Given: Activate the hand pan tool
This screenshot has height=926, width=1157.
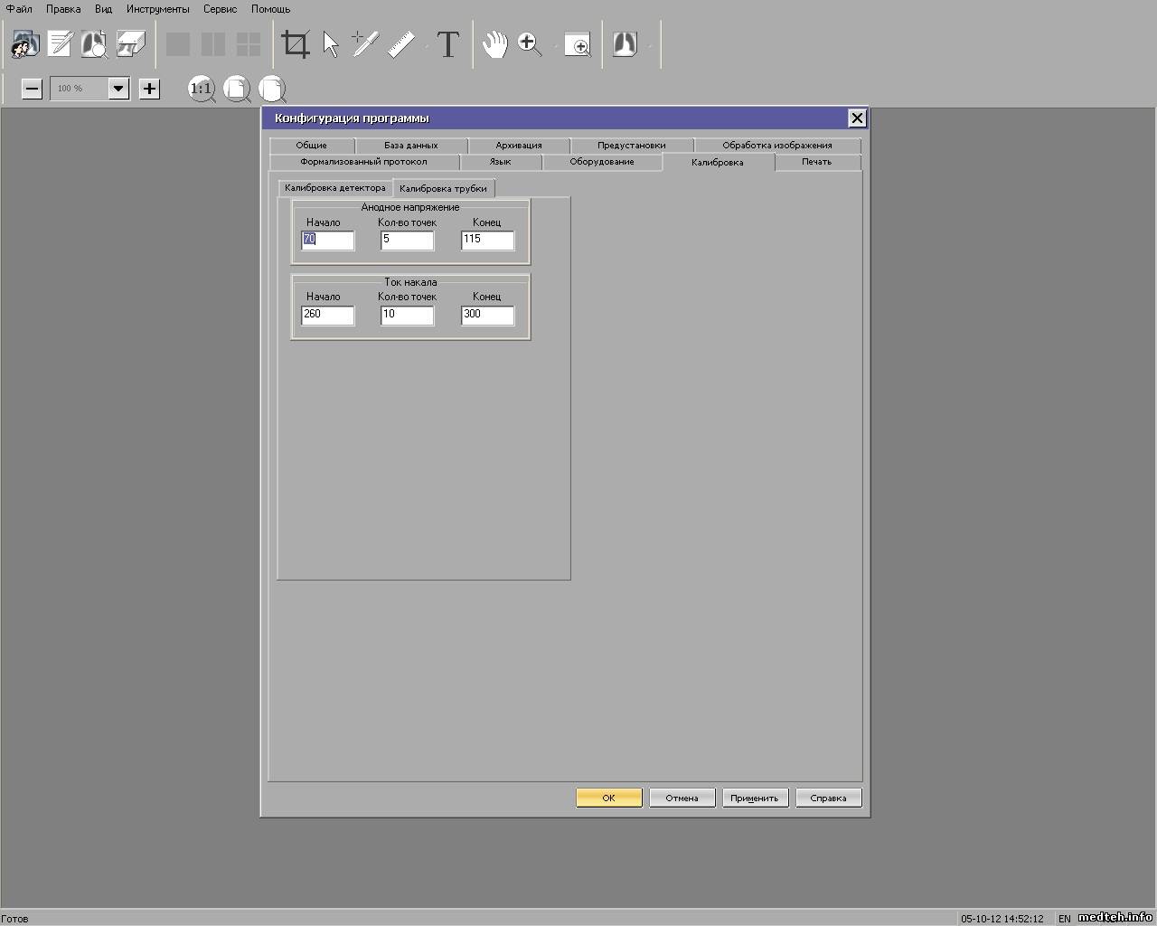Looking at the screenshot, I should coord(494,44).
